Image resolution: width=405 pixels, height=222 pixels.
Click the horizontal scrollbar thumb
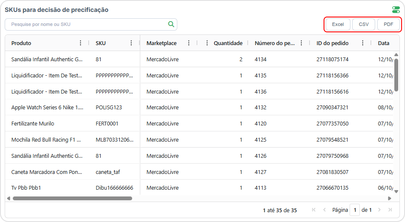click(x=72, y=198)
